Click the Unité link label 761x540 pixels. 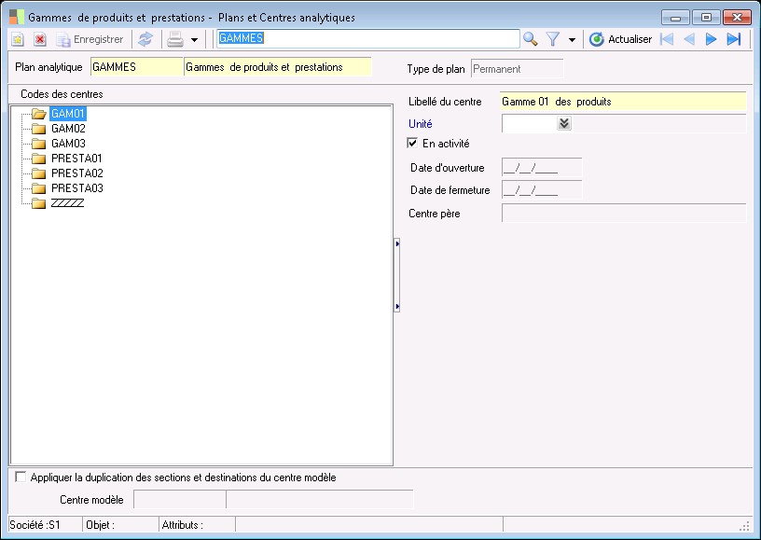pyautogui.click(x=421, y=124)
